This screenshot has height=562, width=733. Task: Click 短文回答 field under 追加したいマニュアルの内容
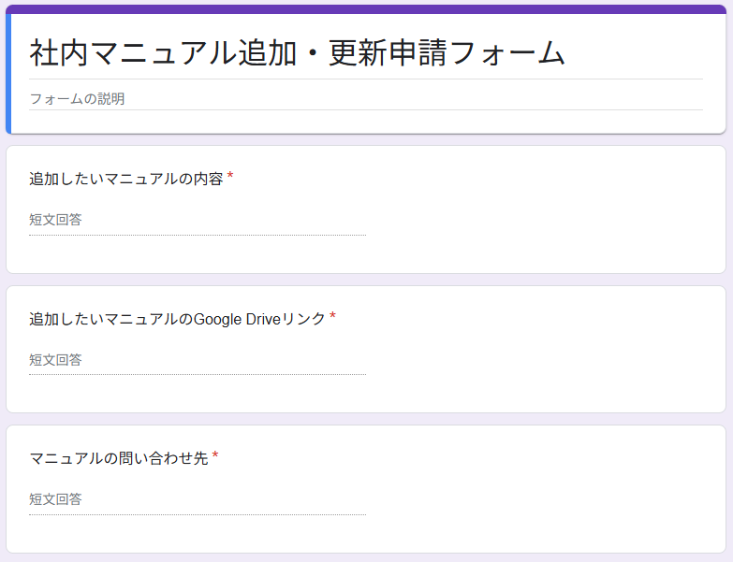197,221
